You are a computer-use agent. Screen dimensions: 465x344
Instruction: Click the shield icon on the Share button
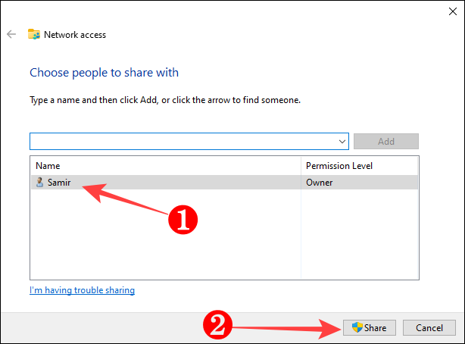[x=357, y=327]
